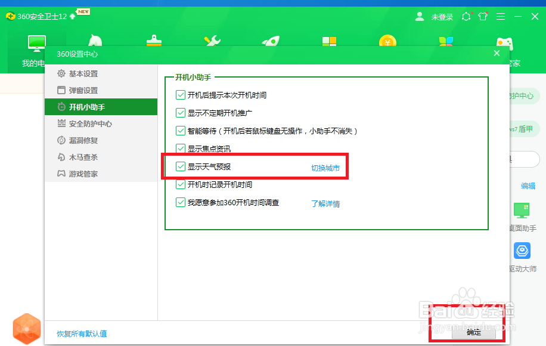Toggle 开机后提示本次开机时间 checkbox
Viewport: 546px width, 346px height.
pos(181,95)
